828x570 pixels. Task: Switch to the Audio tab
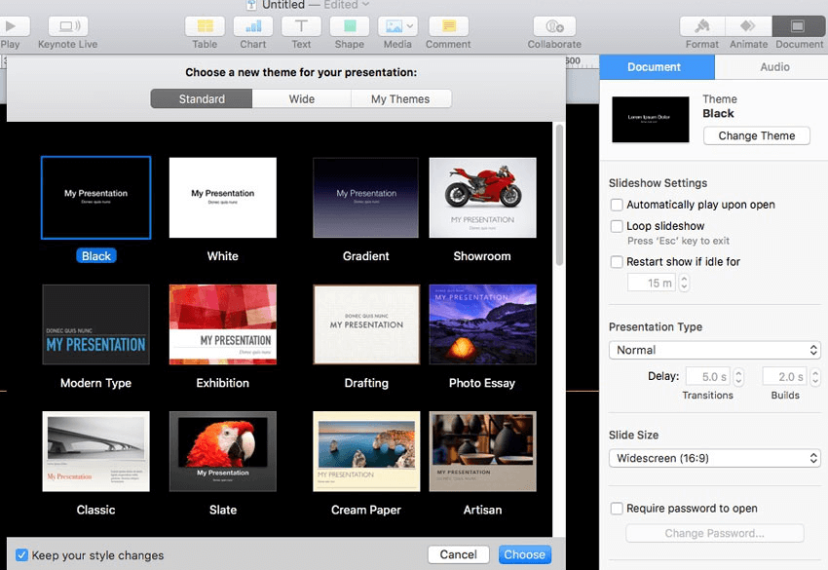tap(774, 67)
